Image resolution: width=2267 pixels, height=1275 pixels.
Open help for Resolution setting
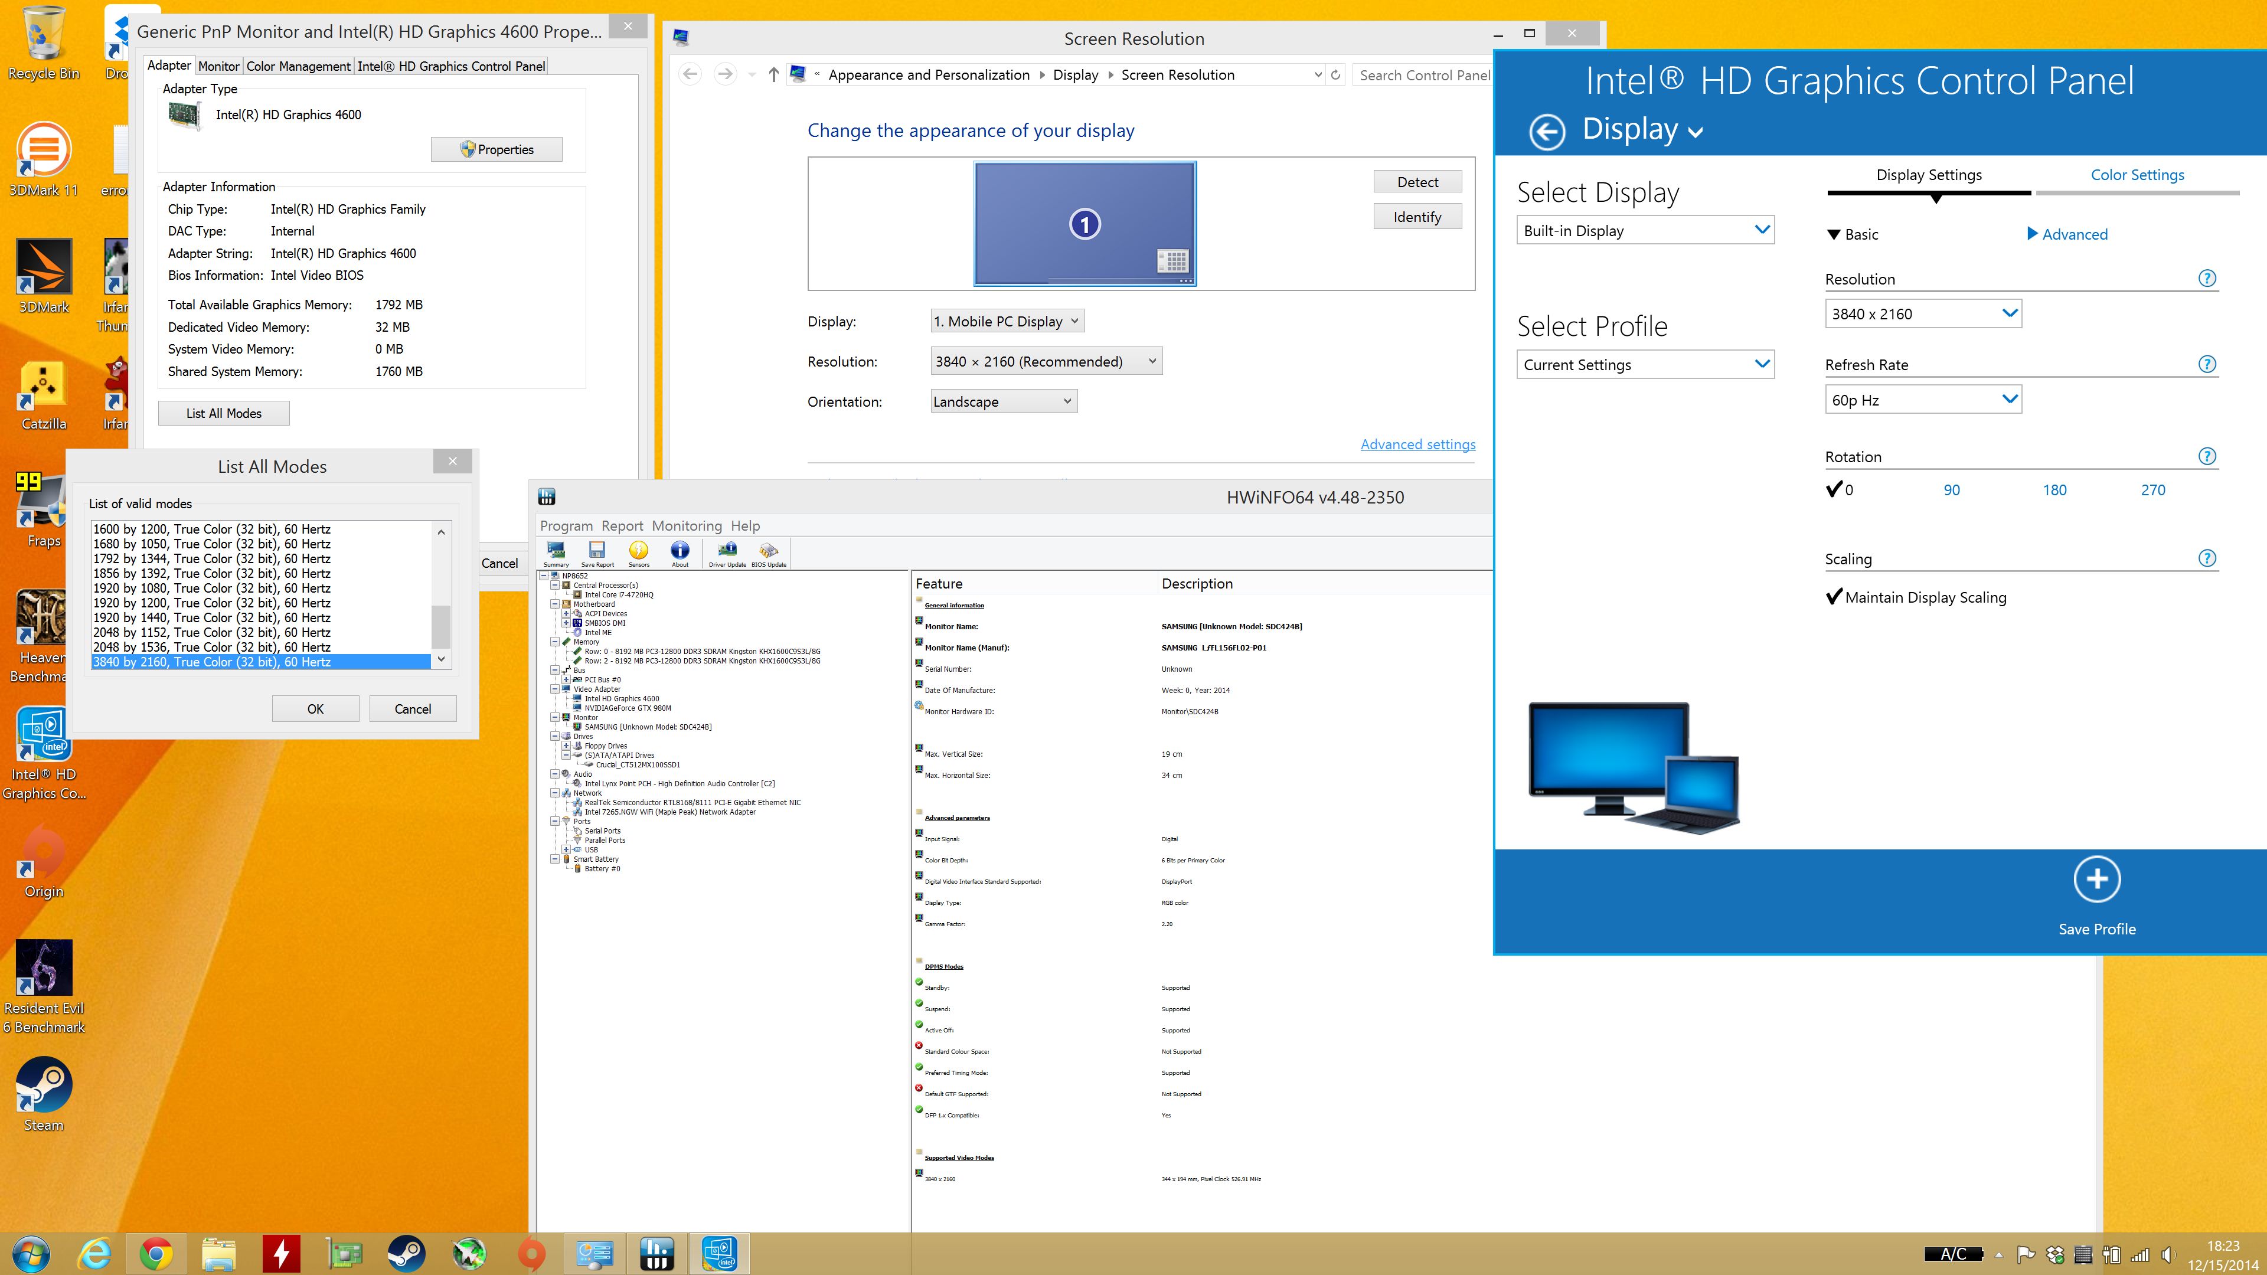(2206, 278)
